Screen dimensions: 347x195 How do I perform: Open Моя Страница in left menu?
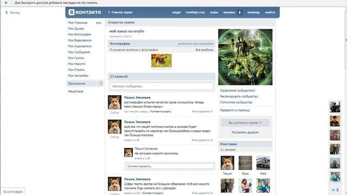(78, 23)
